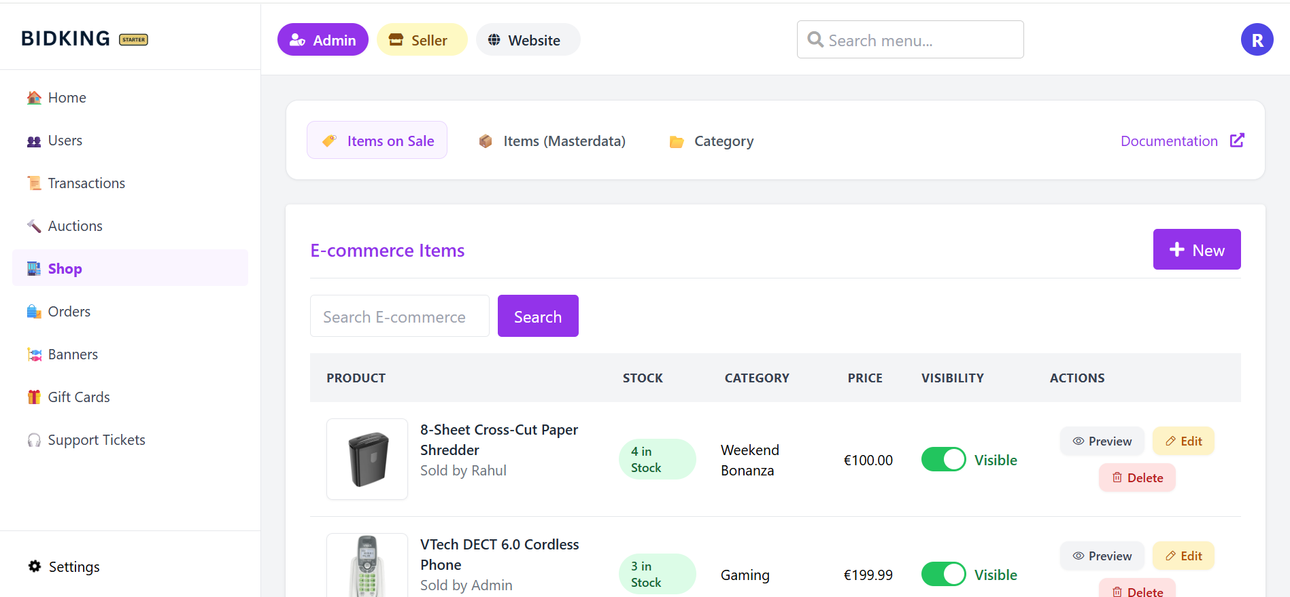Edit the Paper Shredder item
Screen dimensions: 1290x597
(x=1183, y=441)
